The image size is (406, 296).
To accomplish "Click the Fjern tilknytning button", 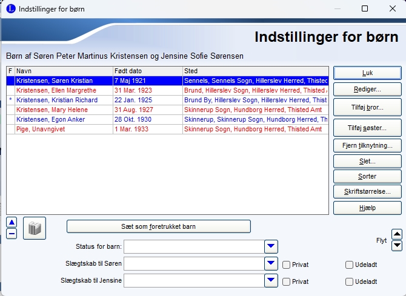I will (367, 145).
